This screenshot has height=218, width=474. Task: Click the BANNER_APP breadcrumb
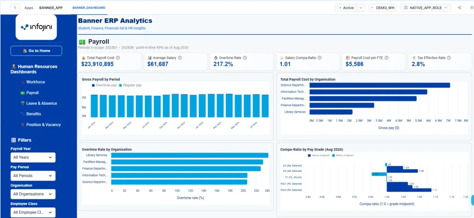pyautogui.click(x=51, y=8)
